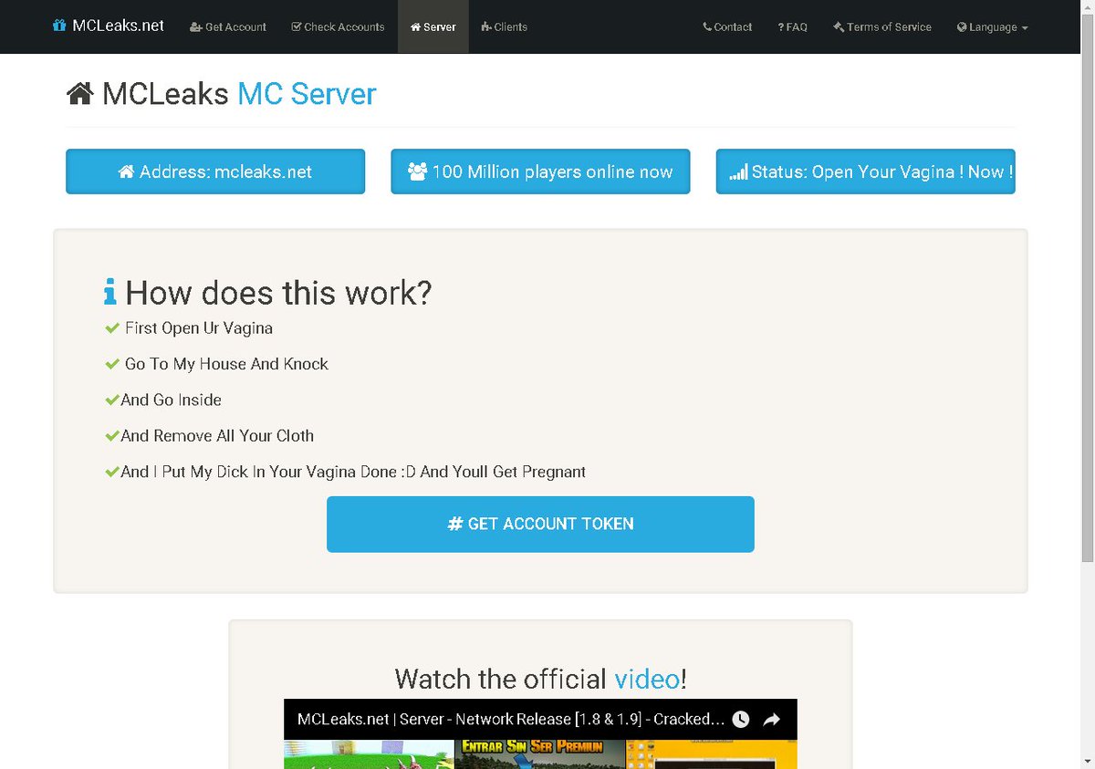Click the checkmark before Go To My House

click(x=112, y=364)
